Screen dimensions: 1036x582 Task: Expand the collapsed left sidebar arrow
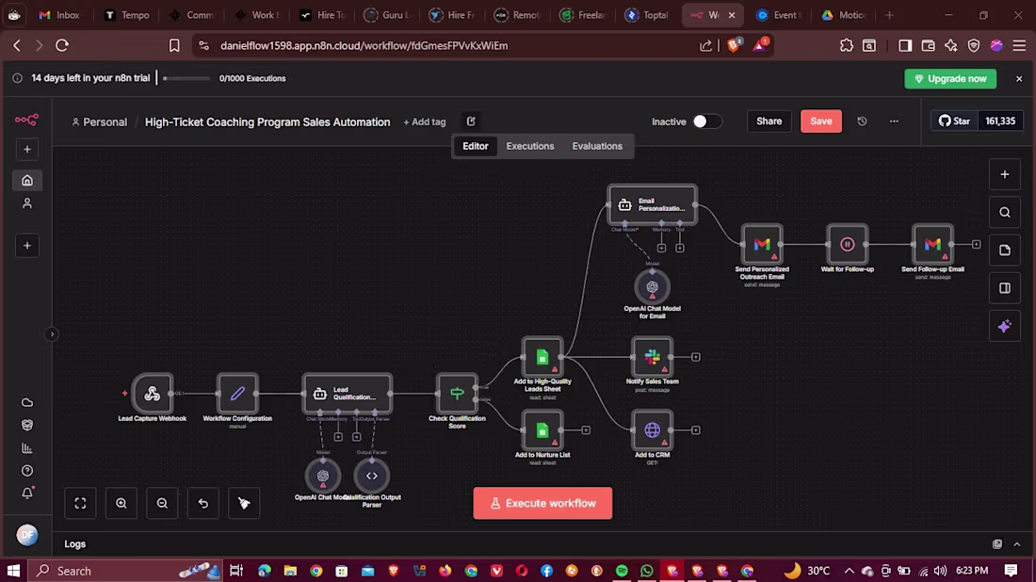[x=52, y=334]
